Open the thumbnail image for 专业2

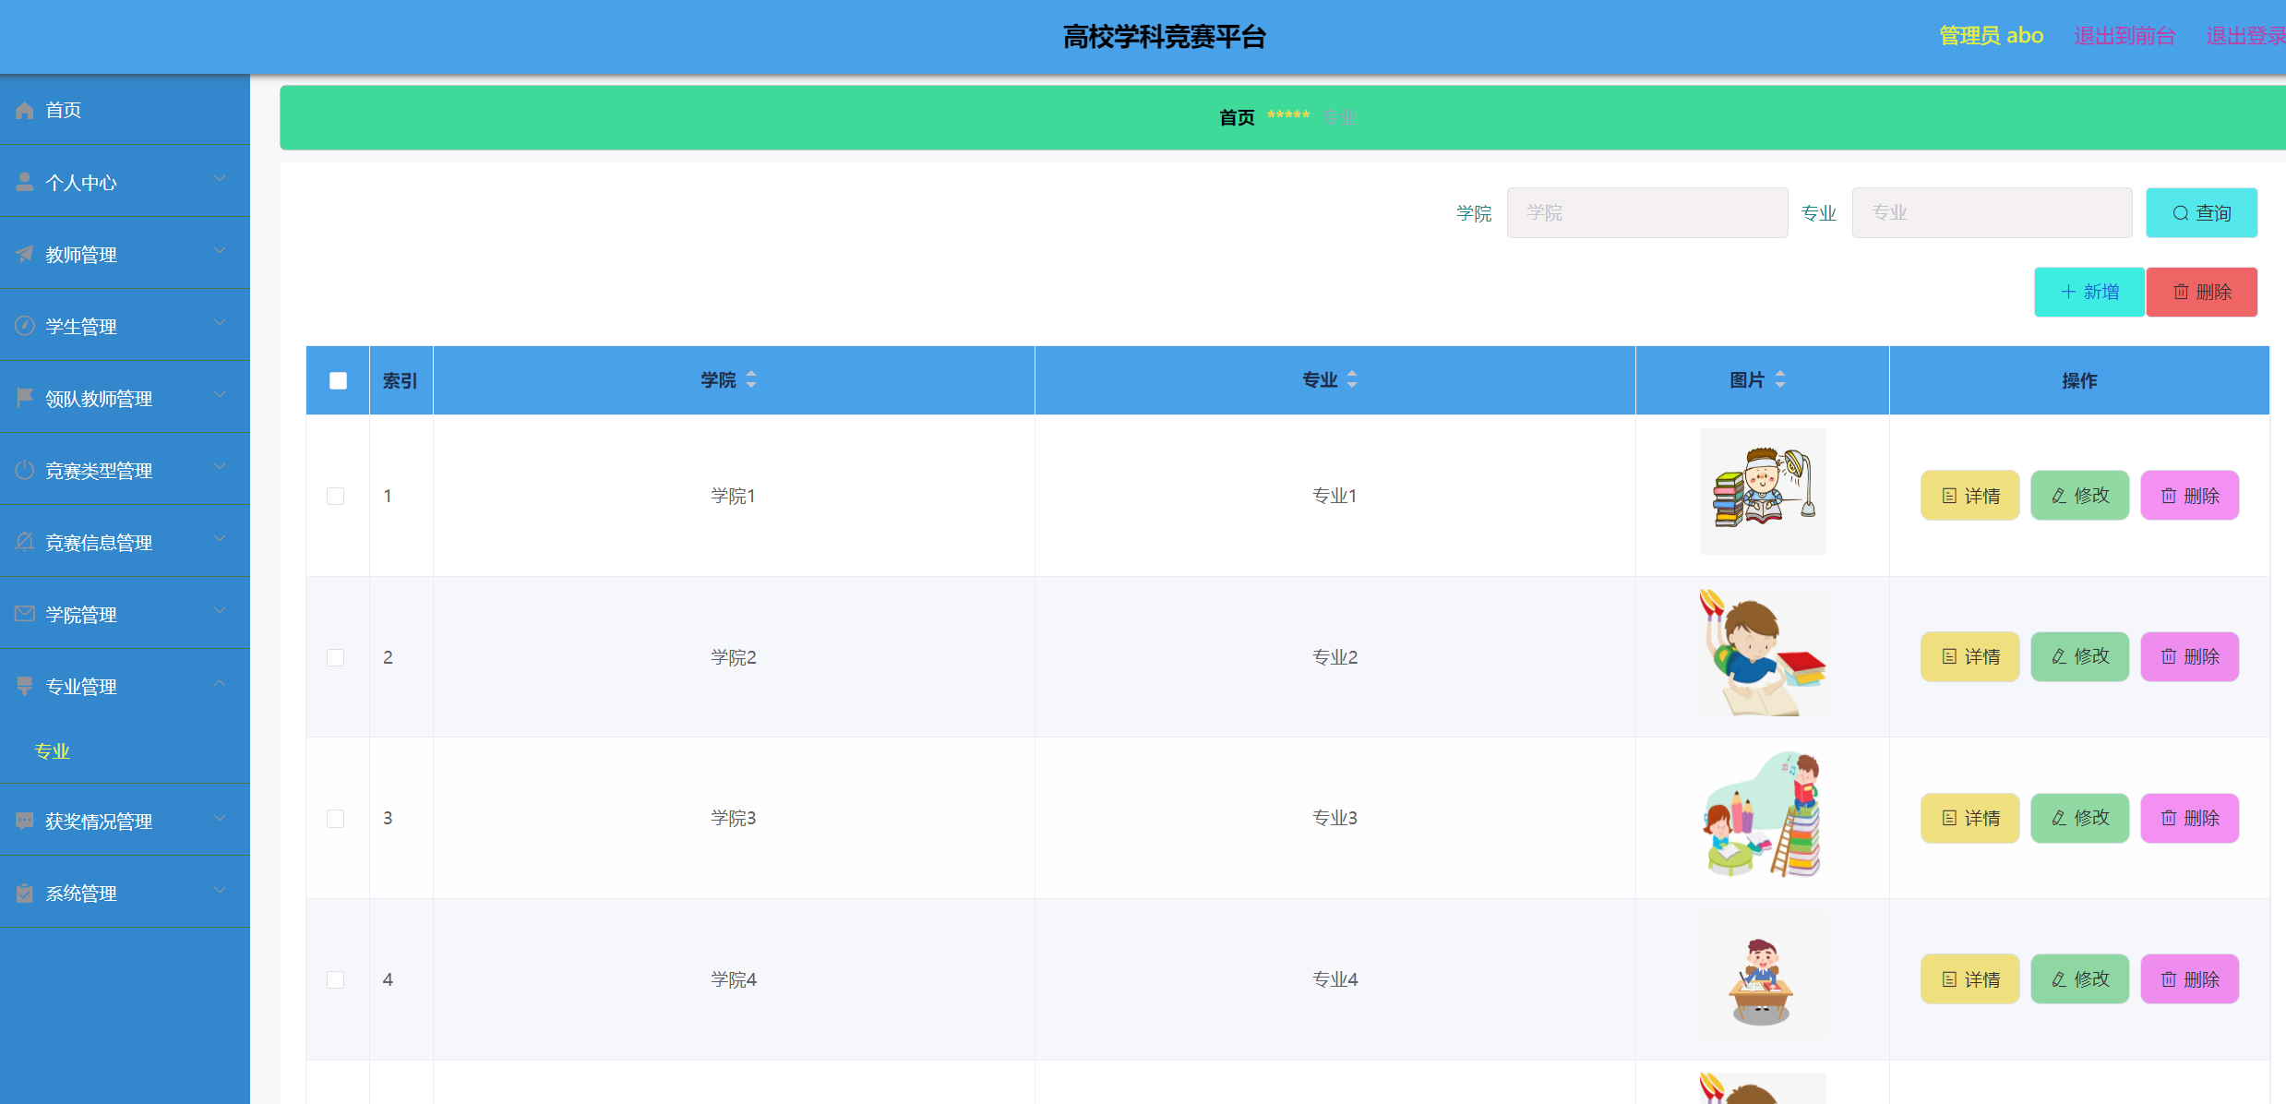click(1763, 653)
